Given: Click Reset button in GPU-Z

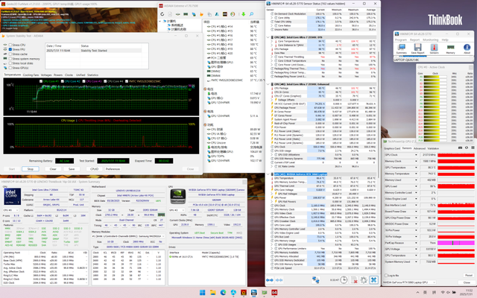Looking at the screenshot, I should pyautogui.click(x=469, y=276).
